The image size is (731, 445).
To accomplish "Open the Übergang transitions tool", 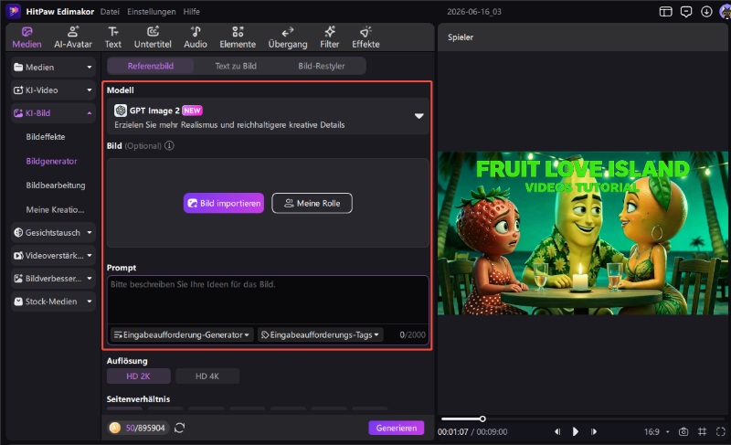I will (x=288, y=37).
